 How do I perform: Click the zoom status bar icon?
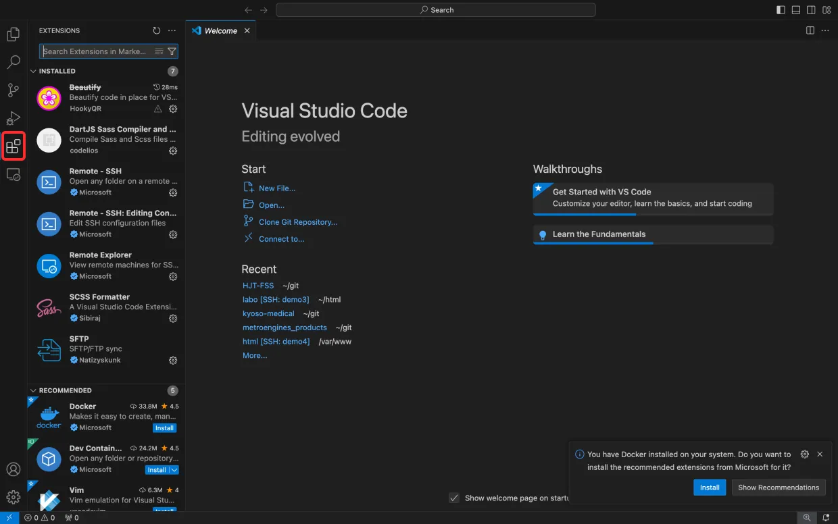[x=807, y=518]
